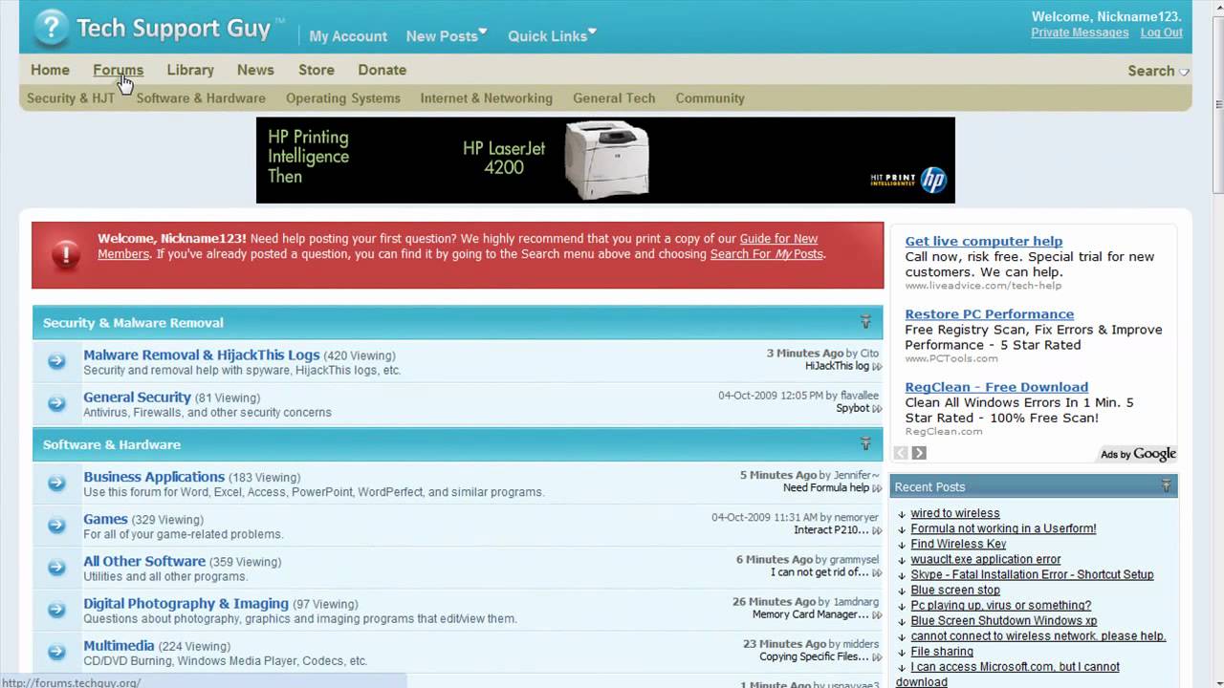Open Blue Screen Shutdown Windows xp post
Viewport: 1224px width, 688px height.
click(x=1003, y=620)
